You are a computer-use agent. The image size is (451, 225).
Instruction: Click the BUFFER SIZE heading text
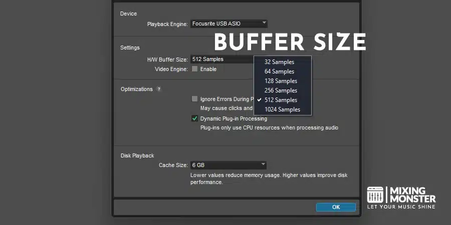point(290,42)
